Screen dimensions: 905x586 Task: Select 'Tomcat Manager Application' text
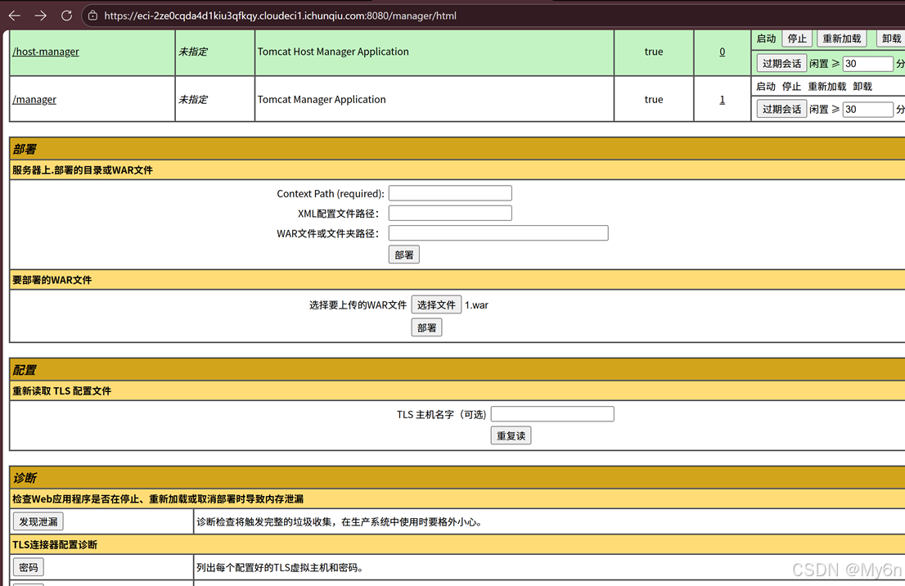pyautogui.click(x=322, y=99)
